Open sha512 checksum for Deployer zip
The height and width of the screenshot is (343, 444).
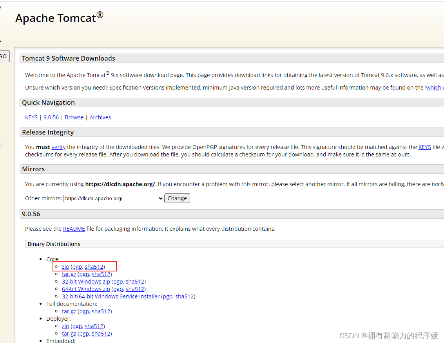pyautogui.click(x=94, y=326)
